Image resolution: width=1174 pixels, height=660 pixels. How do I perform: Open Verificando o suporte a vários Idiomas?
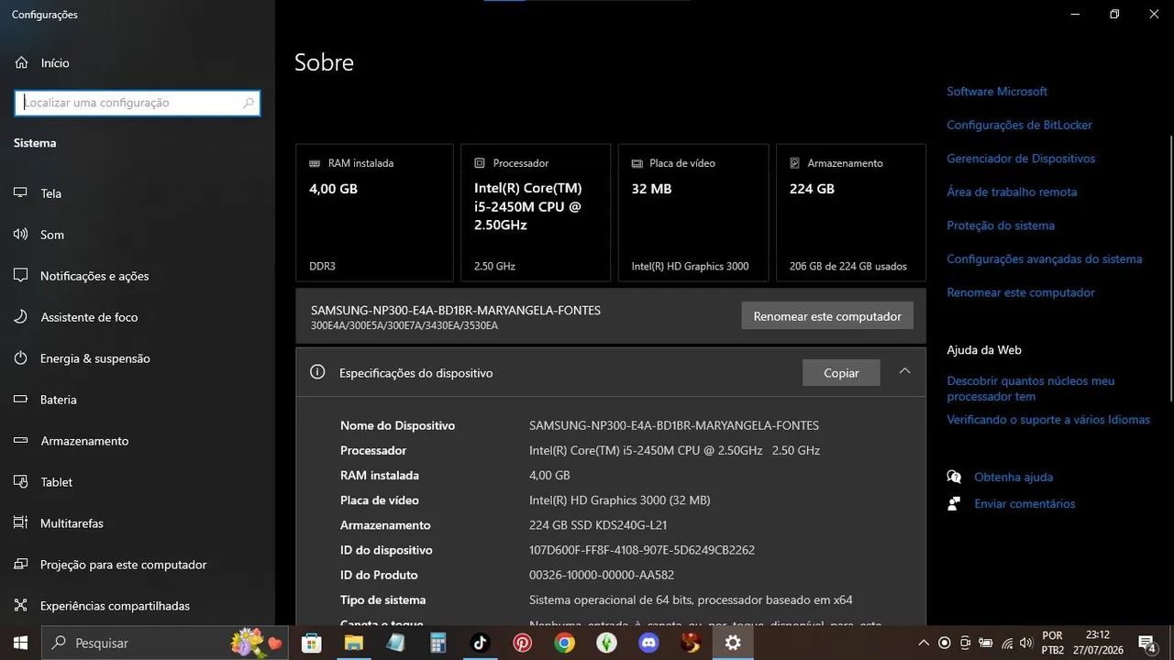(1048, 420)
